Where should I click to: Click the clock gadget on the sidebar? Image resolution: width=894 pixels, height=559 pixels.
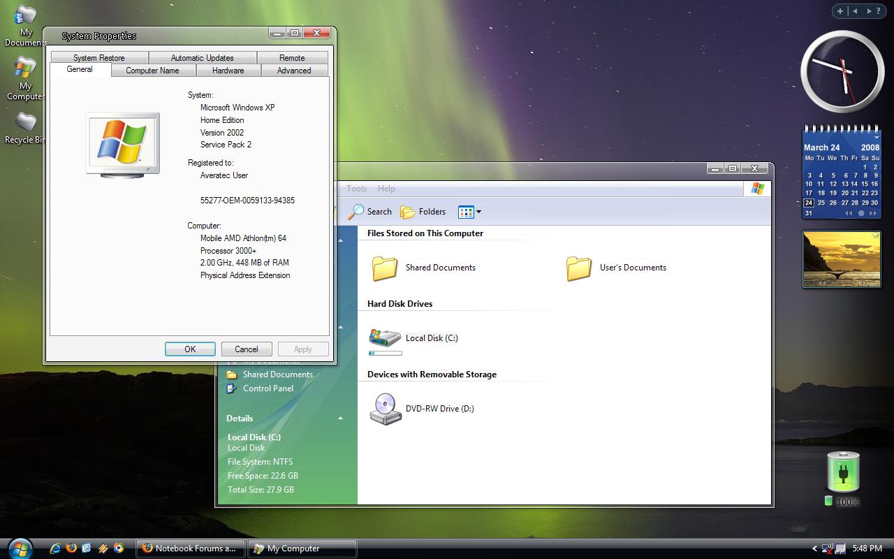click(842, 72)
